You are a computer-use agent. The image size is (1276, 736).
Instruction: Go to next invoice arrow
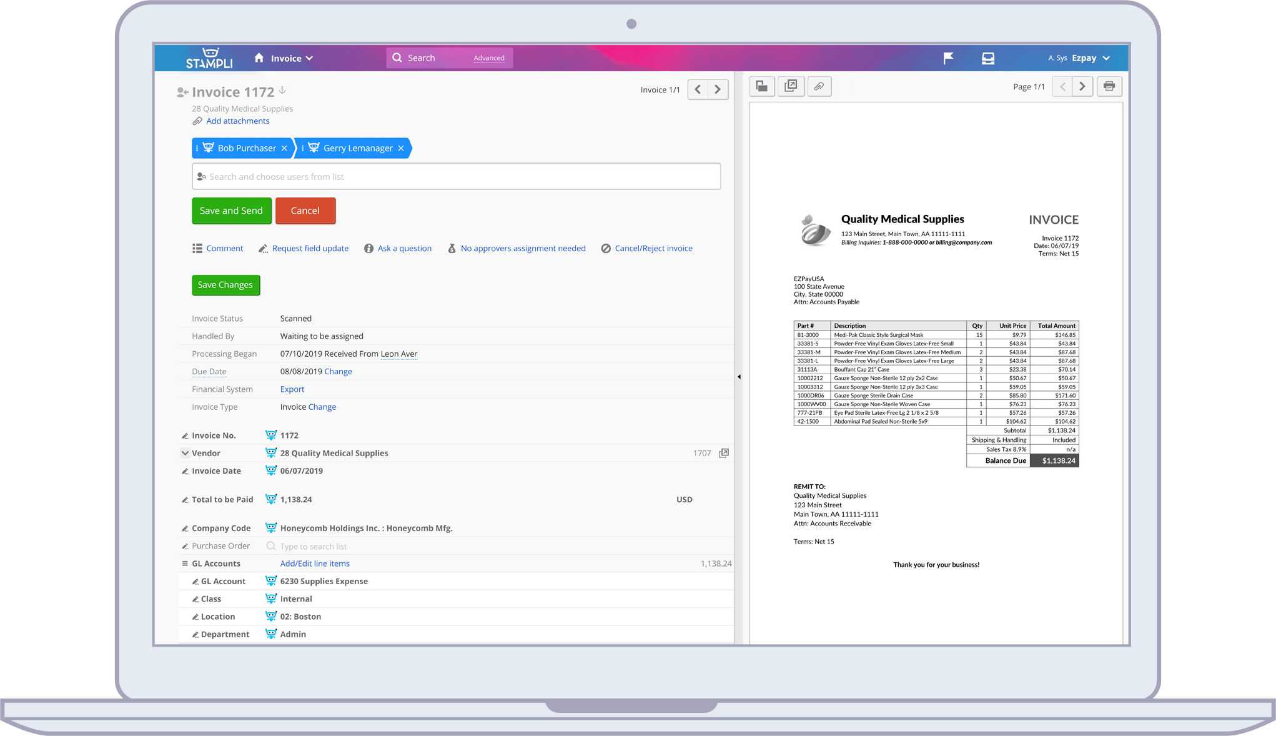pyautogui.click(x=718, y=90)
